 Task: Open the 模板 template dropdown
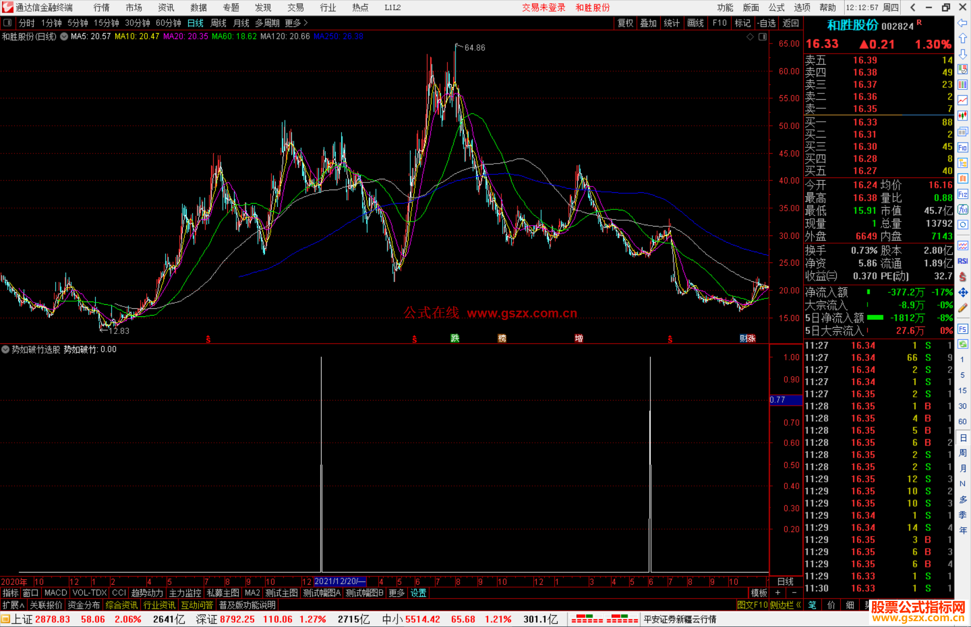click(759, 593)
